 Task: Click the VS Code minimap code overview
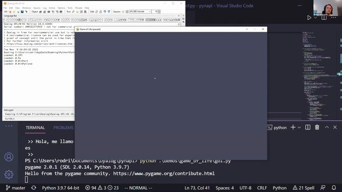pos(318,75)
